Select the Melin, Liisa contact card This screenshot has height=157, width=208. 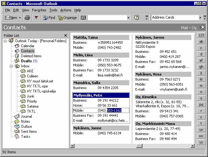click(x=101, y=65)
